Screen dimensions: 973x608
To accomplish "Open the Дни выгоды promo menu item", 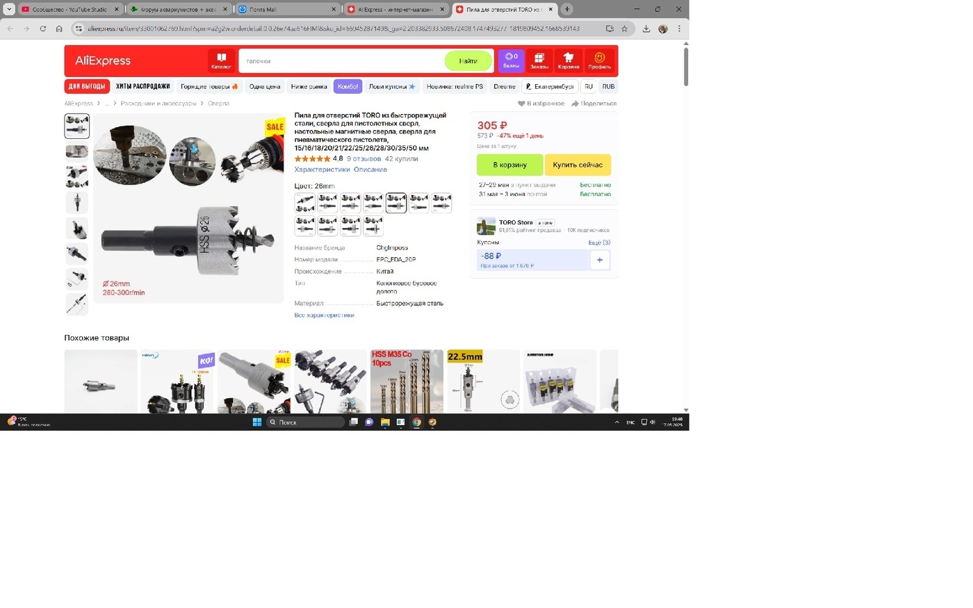I will [87, 86].
